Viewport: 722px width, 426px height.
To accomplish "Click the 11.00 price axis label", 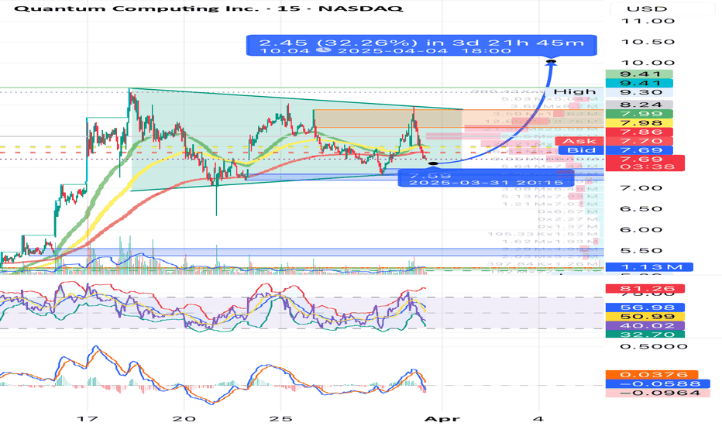I will [x=648, y=21].
